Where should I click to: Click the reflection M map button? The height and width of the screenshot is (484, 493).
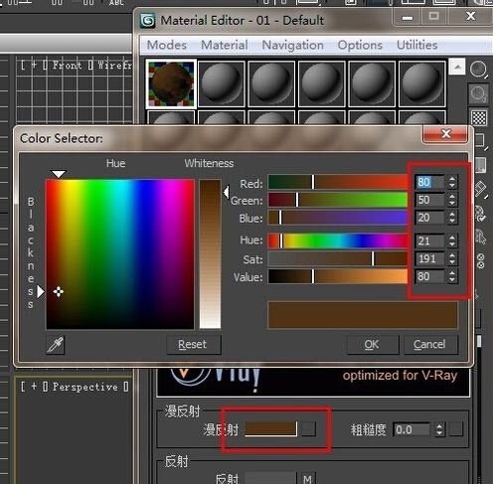coord(307,479)
